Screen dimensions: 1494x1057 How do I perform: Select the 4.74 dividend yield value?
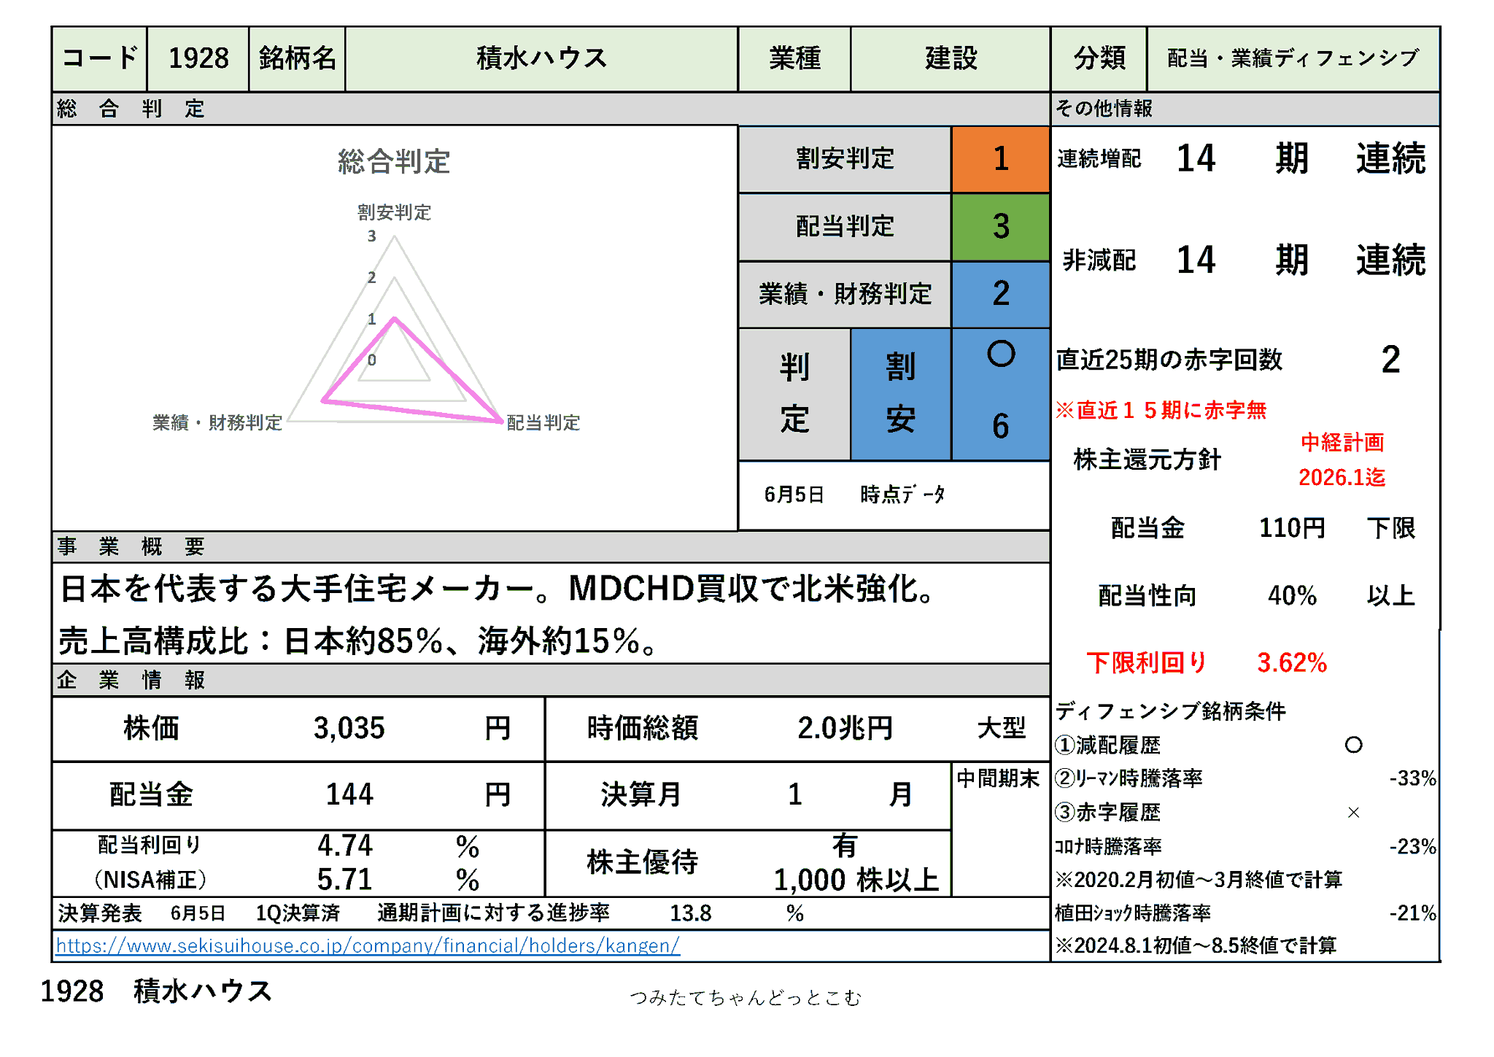[x=344, y=845]
